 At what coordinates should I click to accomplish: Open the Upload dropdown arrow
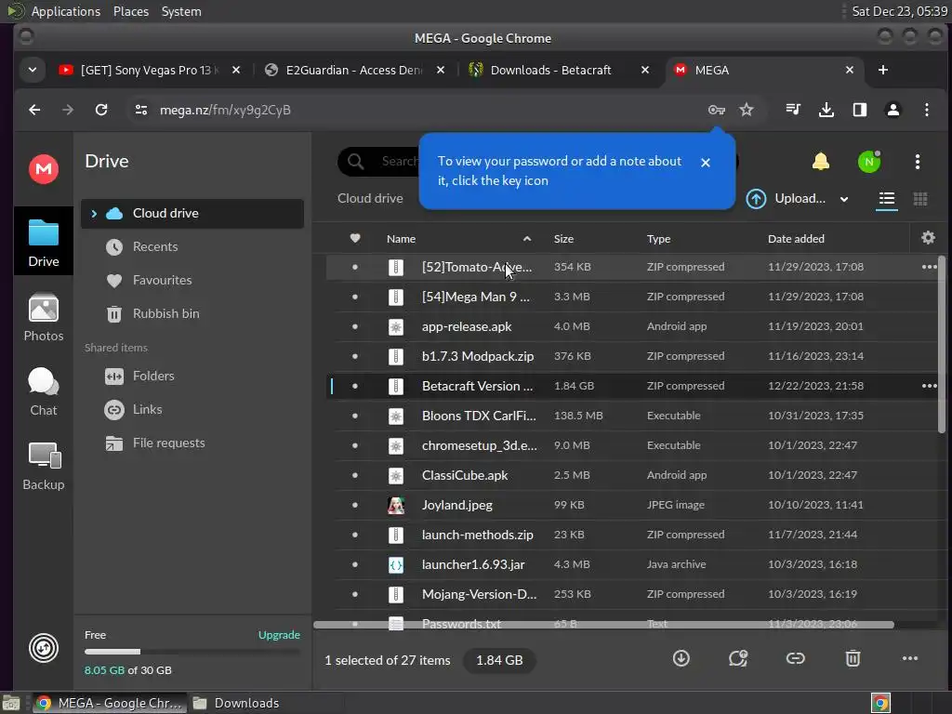coord(844,199)
